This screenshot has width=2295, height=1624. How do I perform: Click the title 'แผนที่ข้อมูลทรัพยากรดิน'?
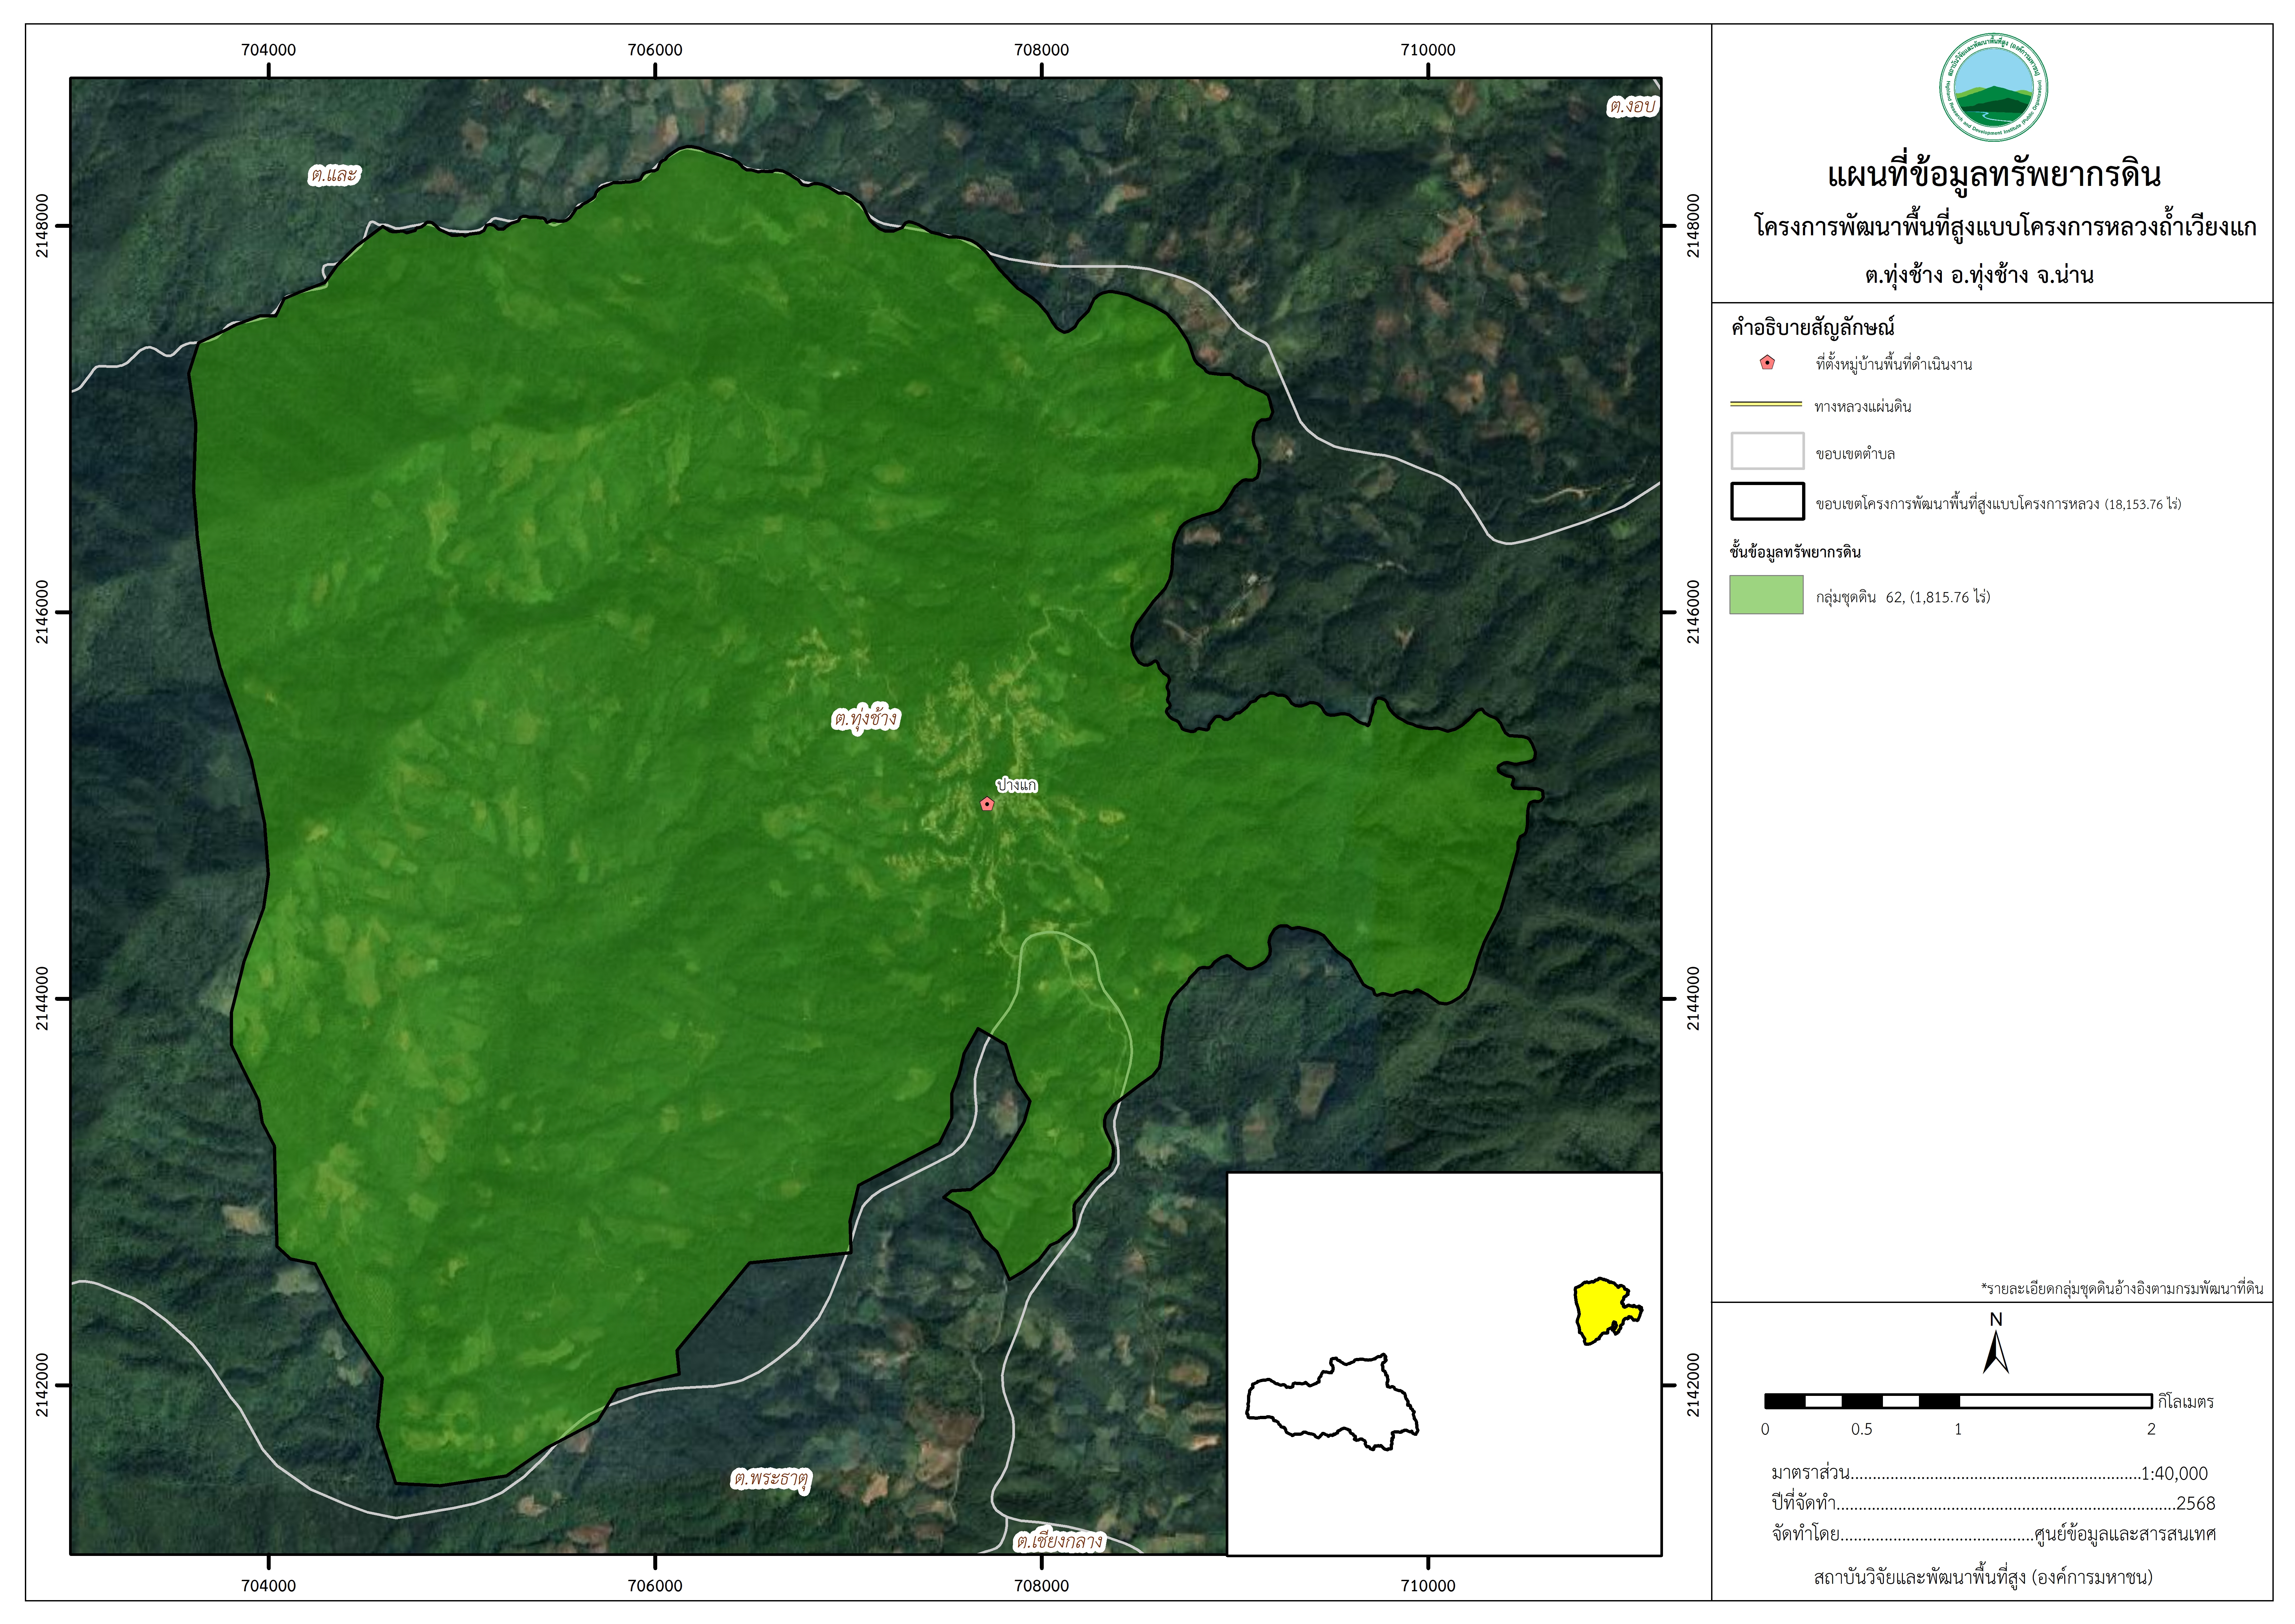(x=1994, y=175)
